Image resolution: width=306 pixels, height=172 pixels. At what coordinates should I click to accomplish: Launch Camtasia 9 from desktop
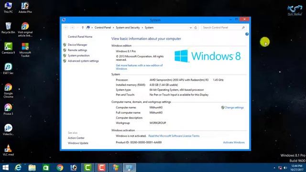tap(8, 48)
